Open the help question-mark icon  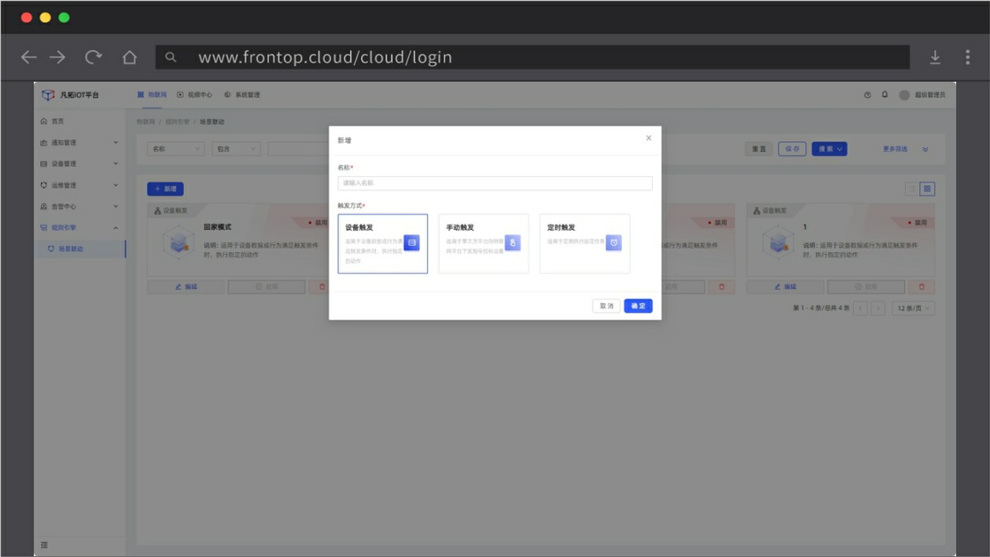coord(867,95)
